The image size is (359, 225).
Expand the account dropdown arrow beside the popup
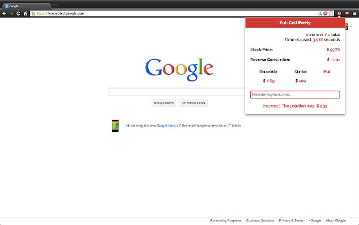click(x=350, y=26)
